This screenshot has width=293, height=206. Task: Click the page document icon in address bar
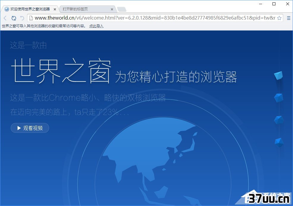(x=31, y=18)
